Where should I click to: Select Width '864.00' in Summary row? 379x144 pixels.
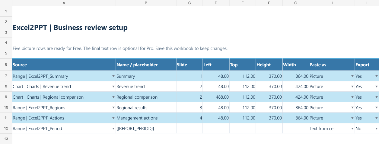(296, 76)
